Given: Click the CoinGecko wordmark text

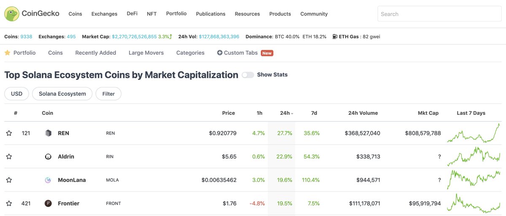Looking at the screenshot, I should tap(40, 13).
